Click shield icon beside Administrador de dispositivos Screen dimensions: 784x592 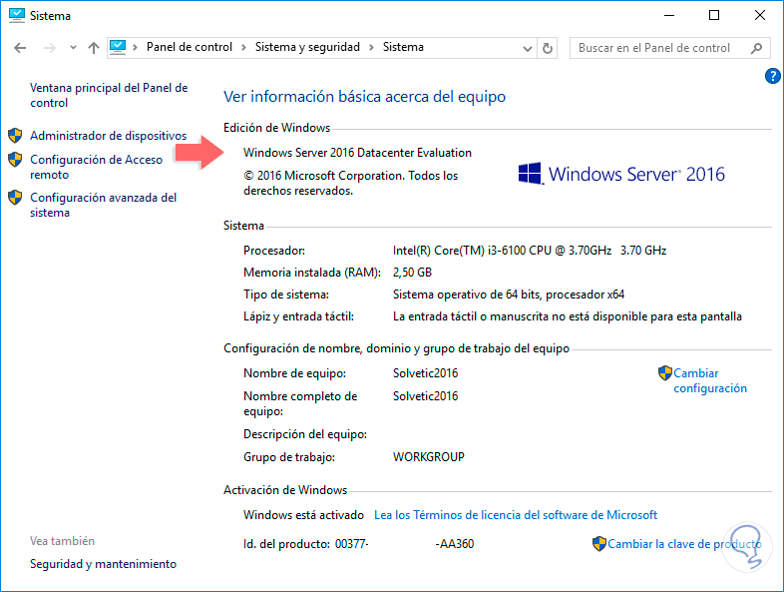(x=15, y=135)
